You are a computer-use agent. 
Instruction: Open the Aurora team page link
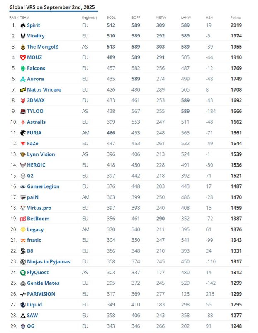click(x=35, y=79)
